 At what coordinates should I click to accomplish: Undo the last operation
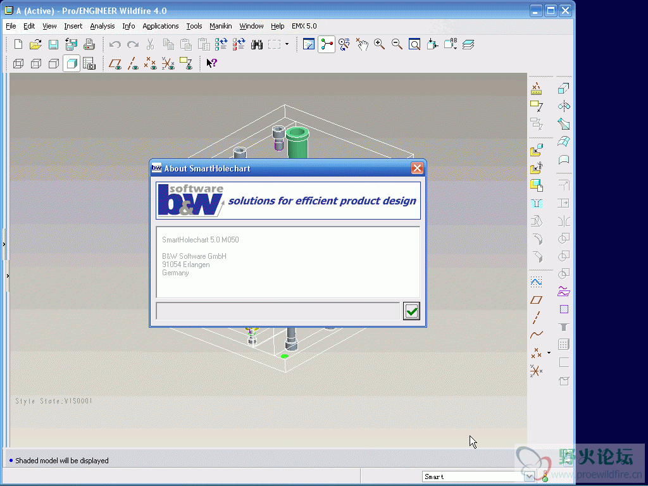coord(115,44)
